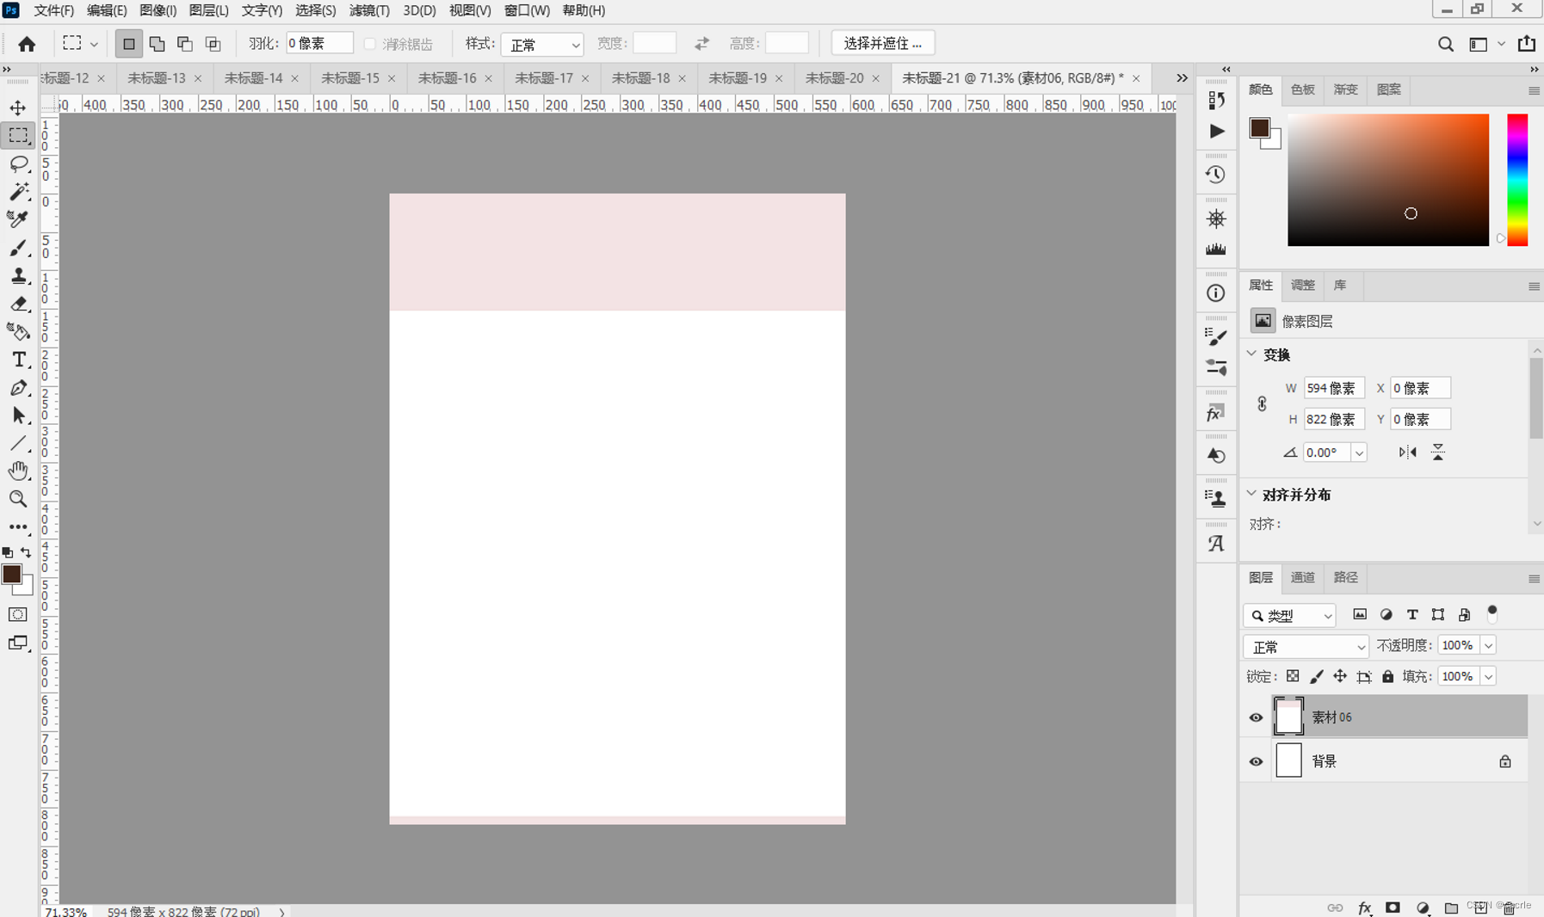
Task: Toggle the width-height link constraint
Action: coord(1262,403)
